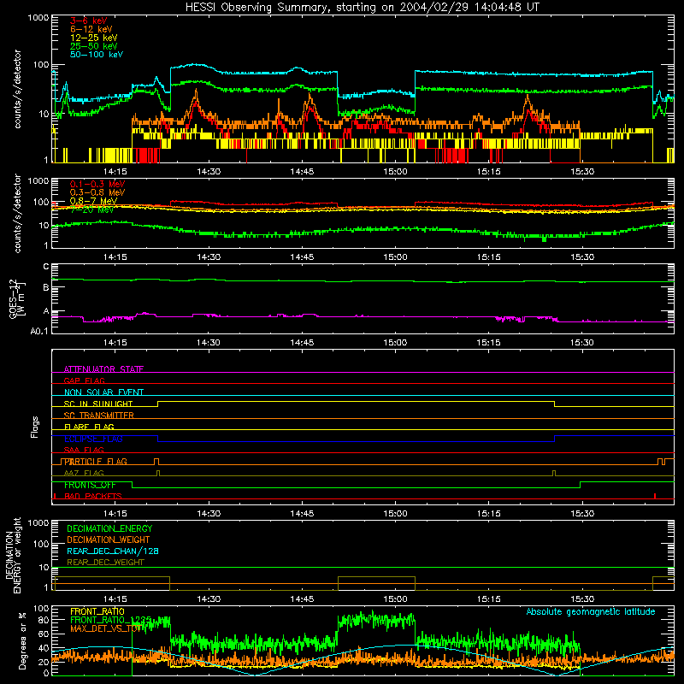This screenshot has width=684, height=684.
Task: Select the SC_IN_SUNLIGHT flag label
Action: pos(98,404)
